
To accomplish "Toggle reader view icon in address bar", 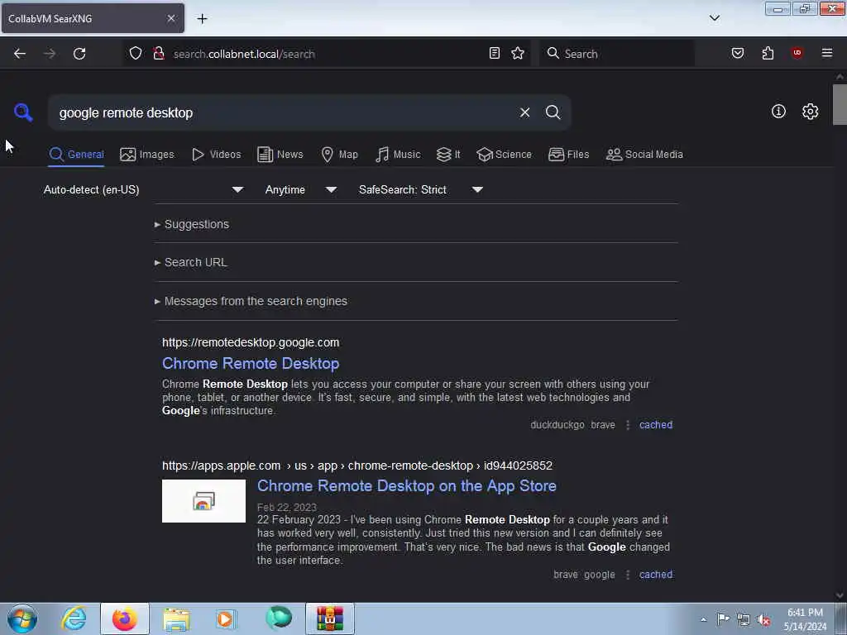I will (494, 53).
